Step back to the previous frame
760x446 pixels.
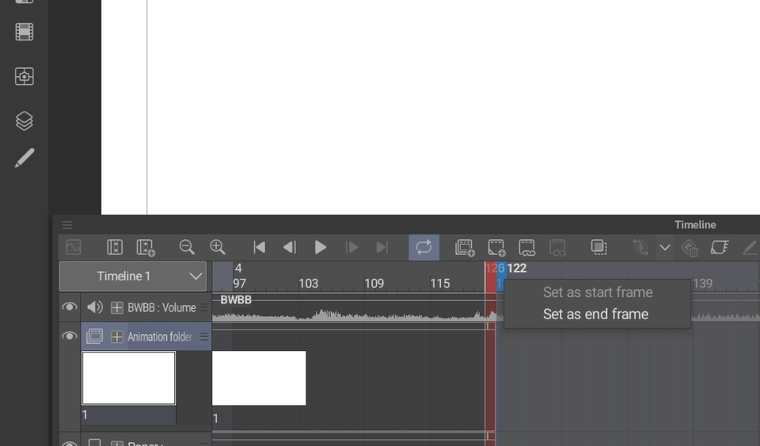pyautogui.click(x=290, y=247)
